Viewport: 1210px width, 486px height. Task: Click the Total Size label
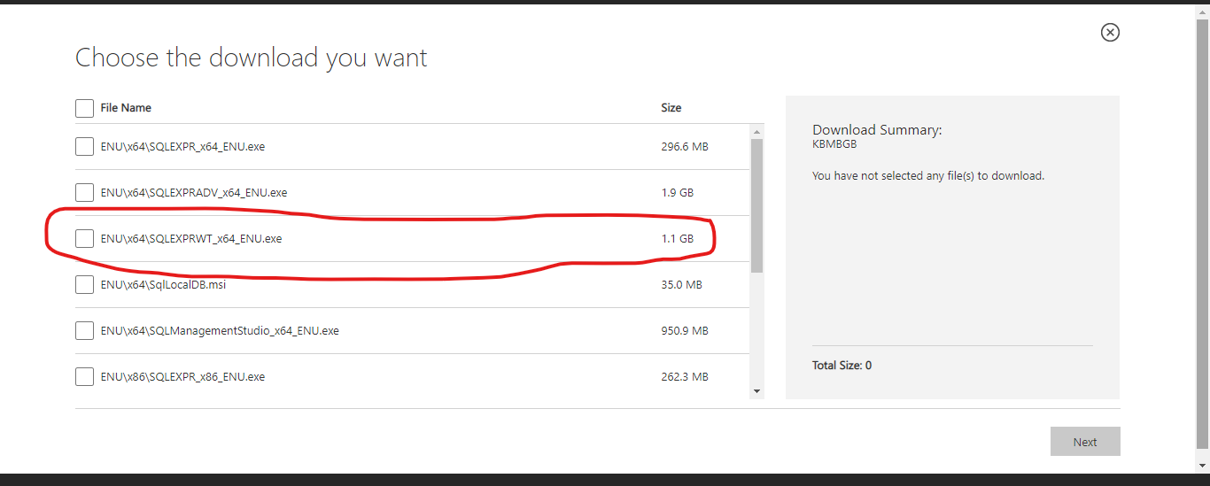pyautogui.click(x=842, y=366)
